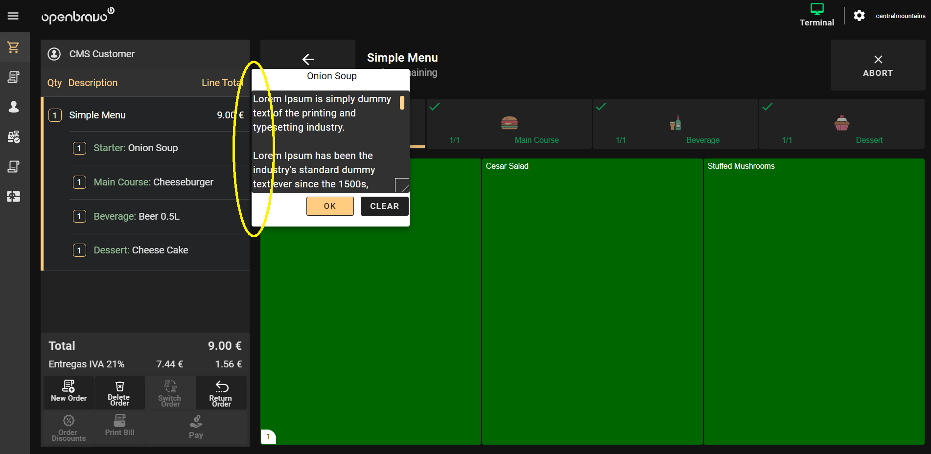Screen dimensions: 931x454
Task: Click the Qty column header
Action: click(x=54, y=83)
